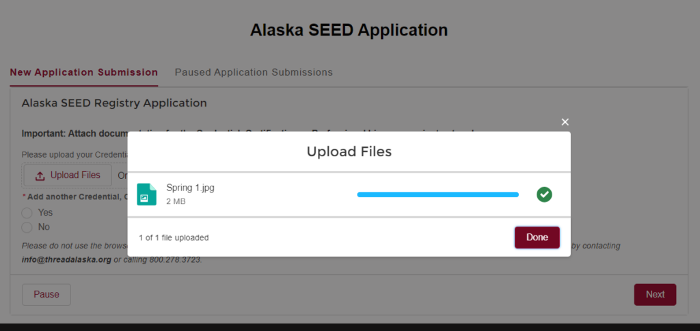Screen dimensions: 700x331
Task: Click the green upload success checkmark
Action: 544,195
